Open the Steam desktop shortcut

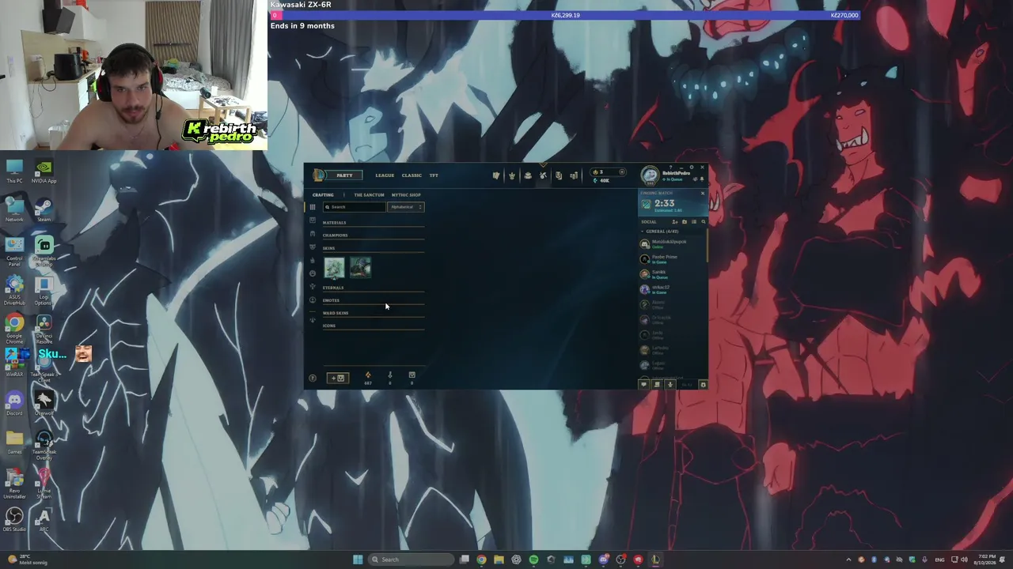point(44,210)
